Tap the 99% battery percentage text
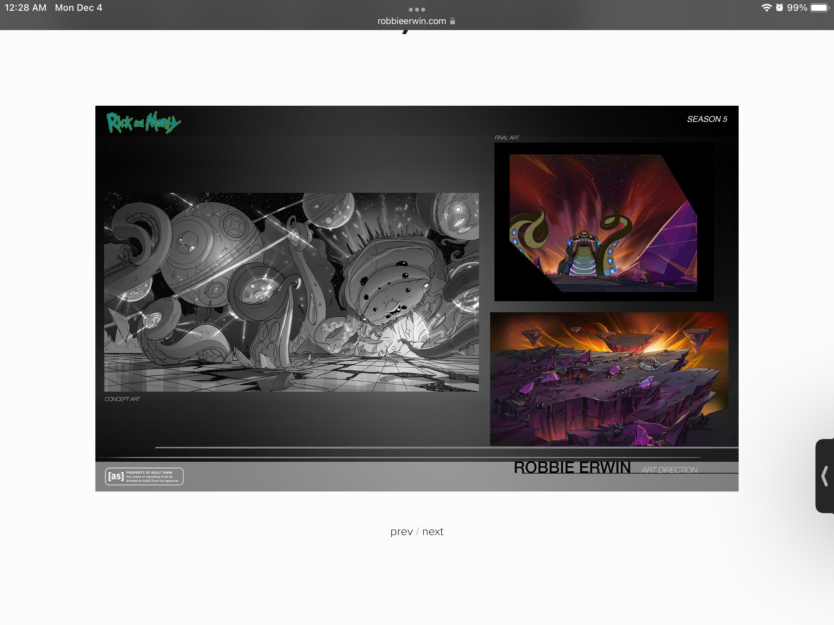The height and width of the screenshot is (625, 834). coord(797,8)
